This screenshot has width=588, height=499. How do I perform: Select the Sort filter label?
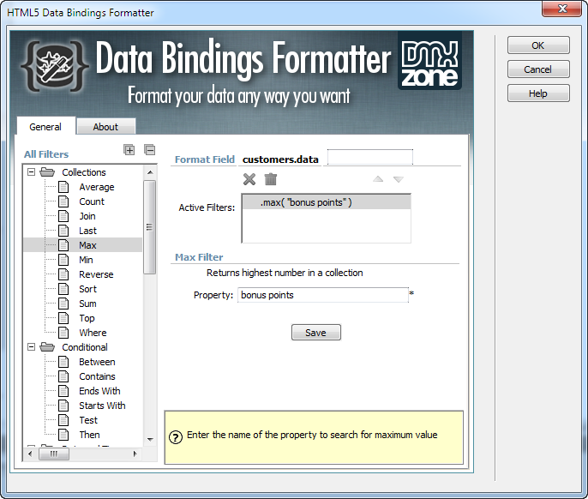click(88, 289)
